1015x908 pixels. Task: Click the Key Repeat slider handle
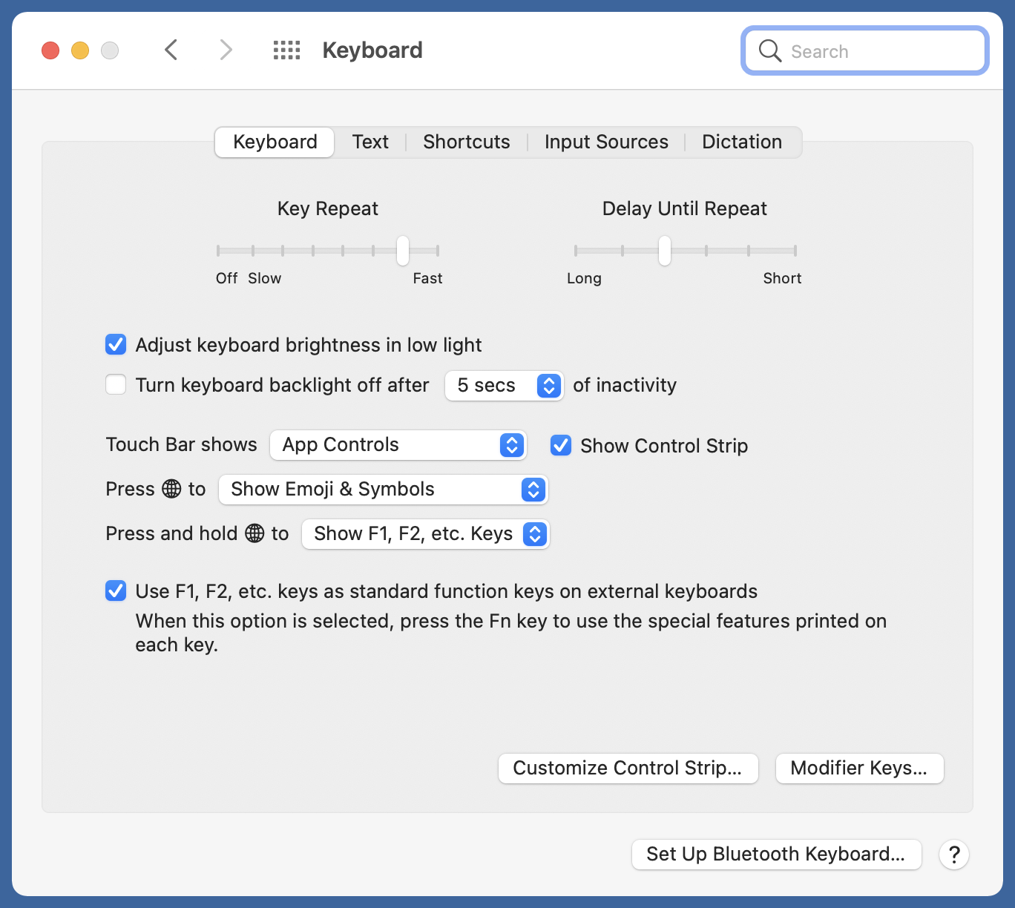click(x=403, y=251)
